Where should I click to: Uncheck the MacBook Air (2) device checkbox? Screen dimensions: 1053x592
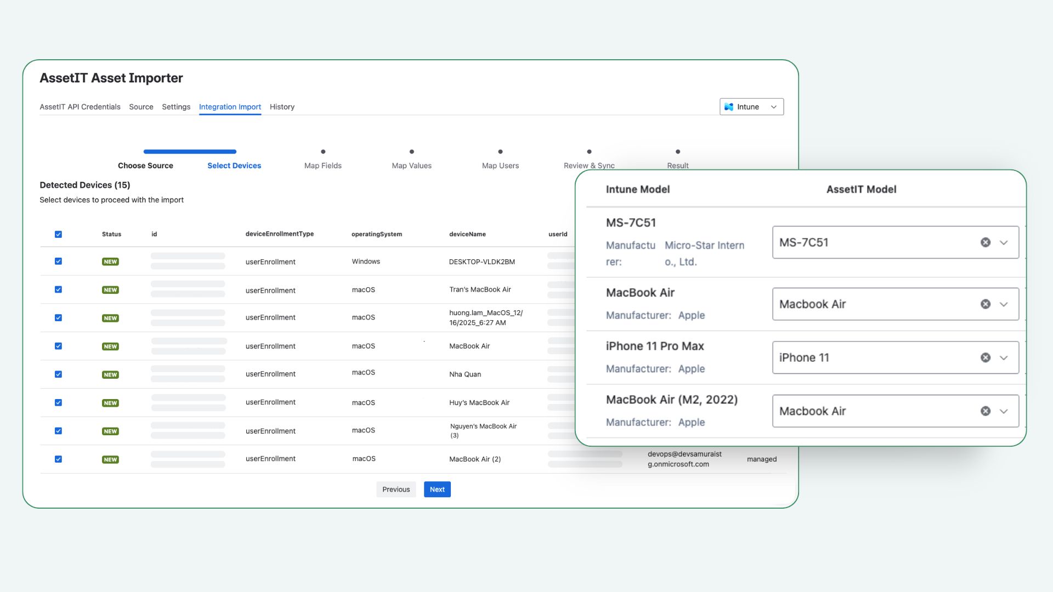(58, 459)
